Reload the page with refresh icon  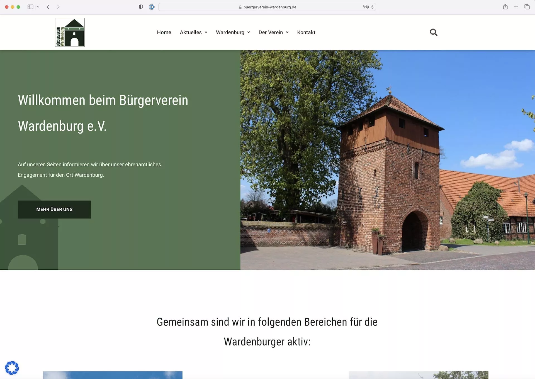[372, 7]
